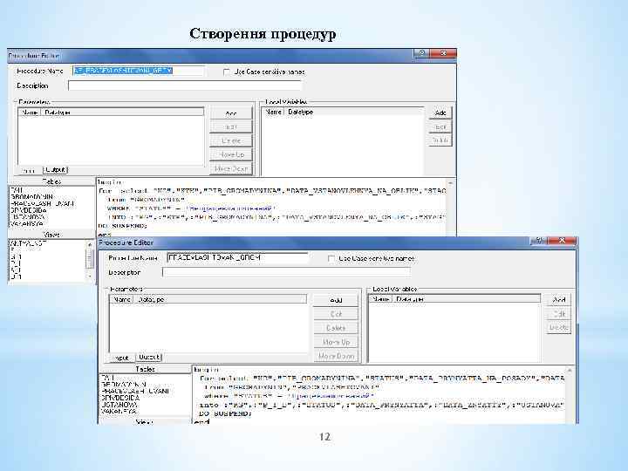Select SPIVBESIDA table in back window Tables list
Viewport: 628px width, 471px height.
point(29,210)
